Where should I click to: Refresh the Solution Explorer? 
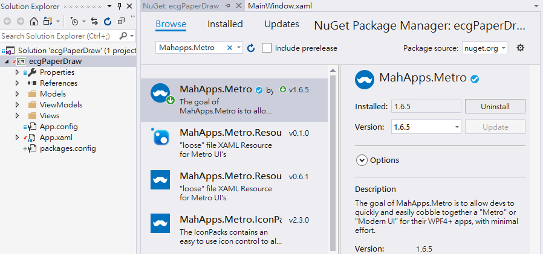pos(107,21)
